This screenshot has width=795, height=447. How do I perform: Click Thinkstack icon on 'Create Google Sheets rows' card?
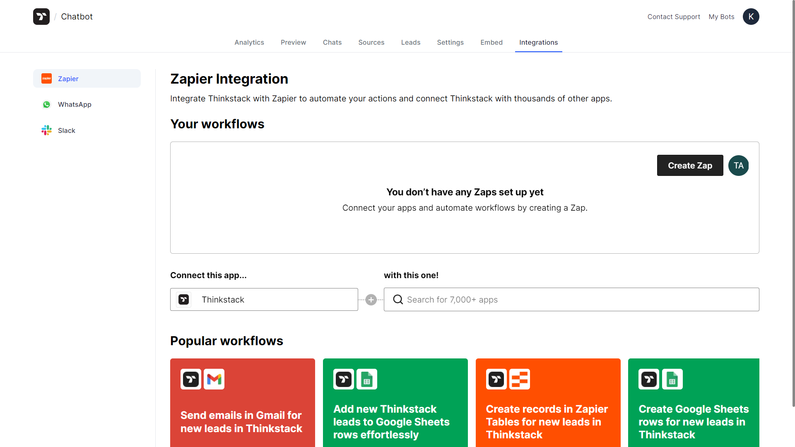tap(649, 379)
